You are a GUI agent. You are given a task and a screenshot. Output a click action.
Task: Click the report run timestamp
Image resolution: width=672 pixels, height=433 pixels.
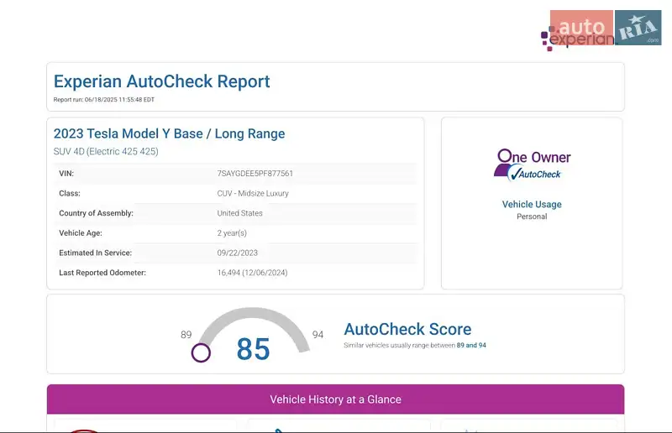point(104,100)
